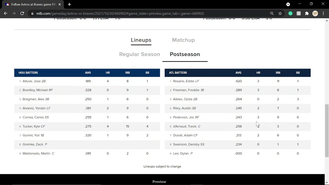
Task: Open the Follow Astros at Braves browser tab
Action: pos(33,4)
